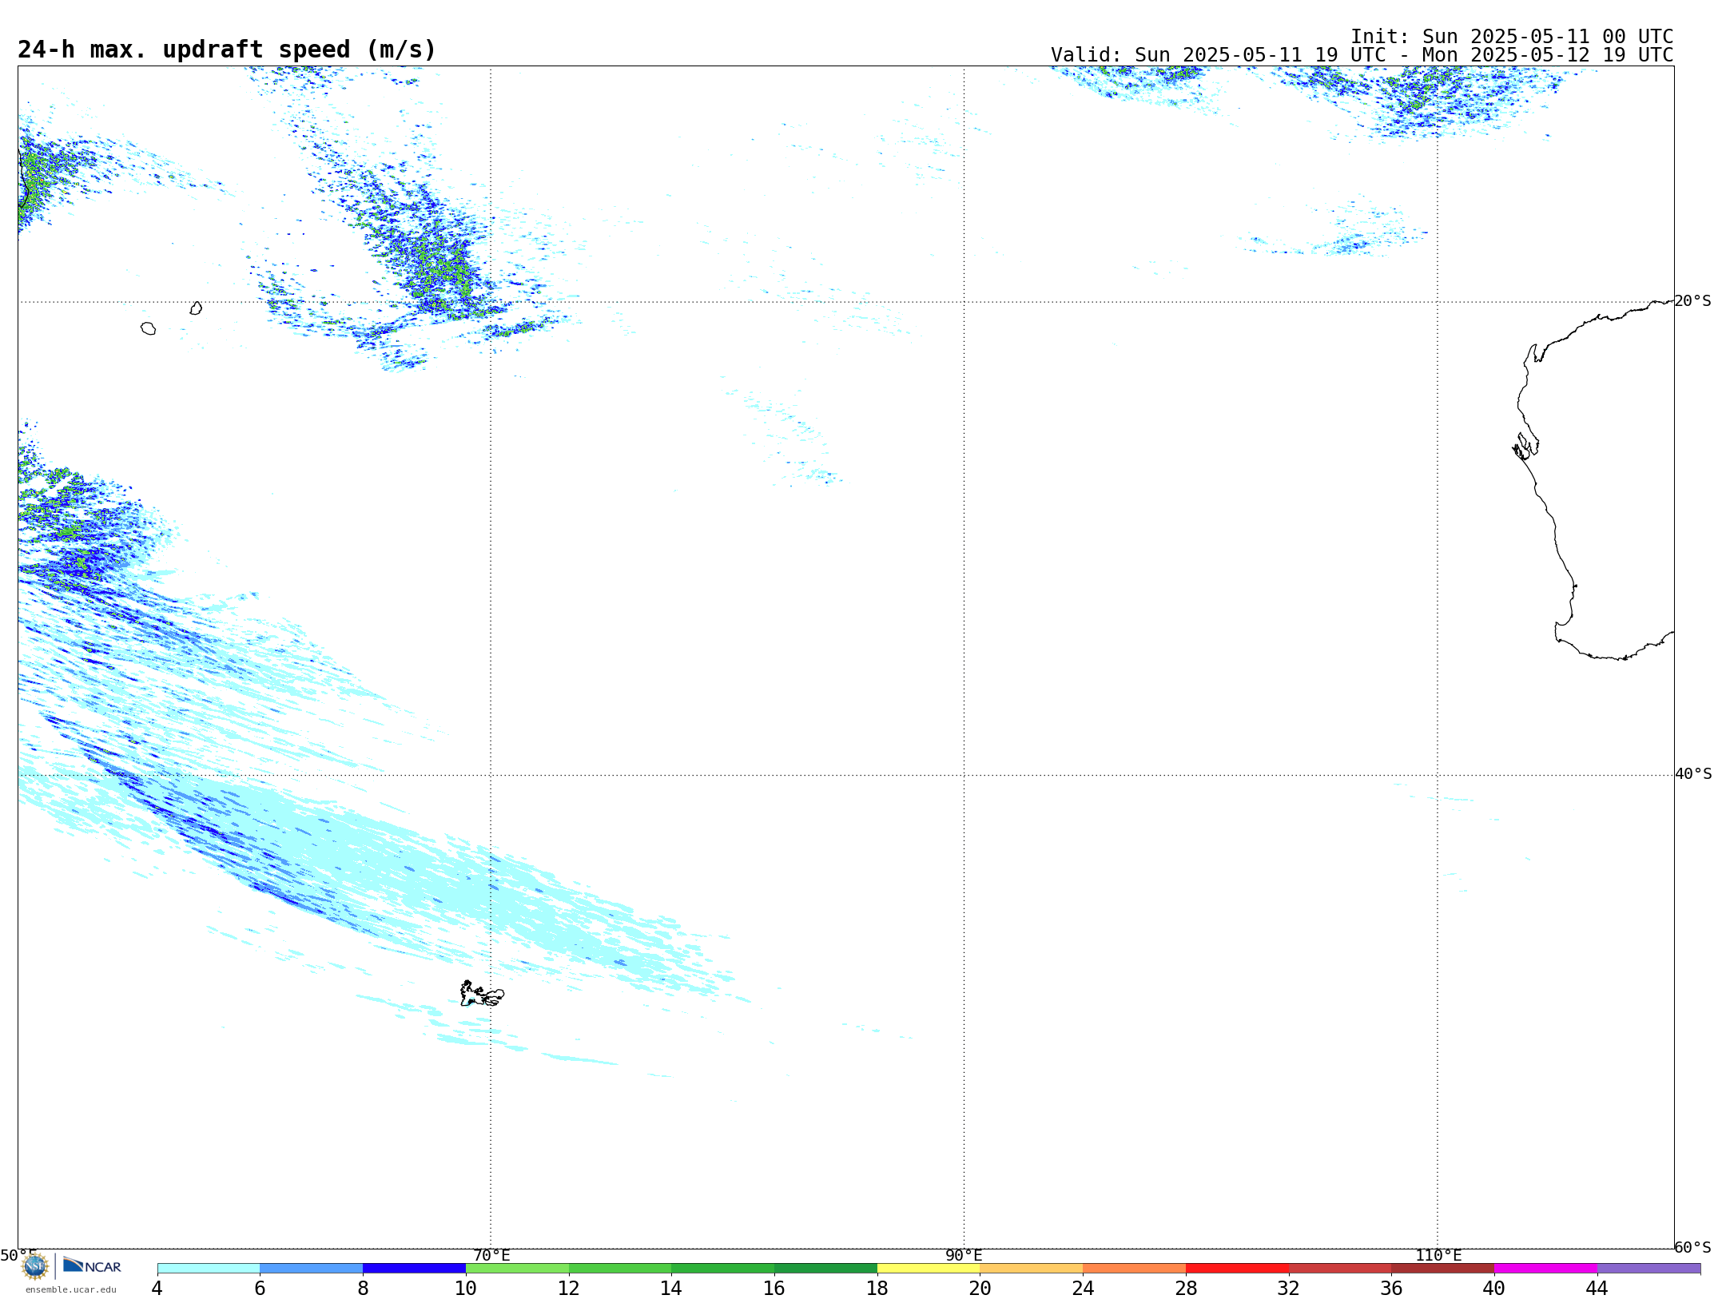Screen dimensions: 1726x1299
Task: Click the green 14-16 color bar segment
Action: (723, 1269)
